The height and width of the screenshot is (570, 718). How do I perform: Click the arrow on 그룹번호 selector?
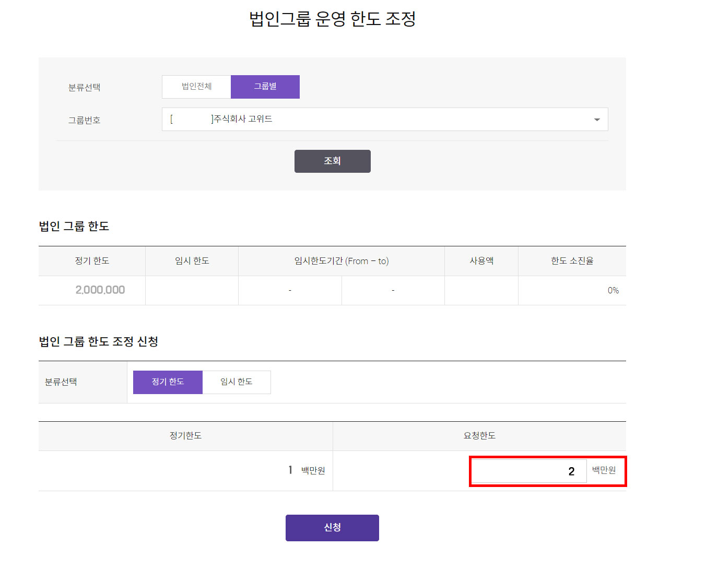tap(597, 120)
